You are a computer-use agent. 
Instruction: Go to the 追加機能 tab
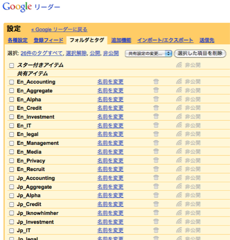[x=121, y=40]
